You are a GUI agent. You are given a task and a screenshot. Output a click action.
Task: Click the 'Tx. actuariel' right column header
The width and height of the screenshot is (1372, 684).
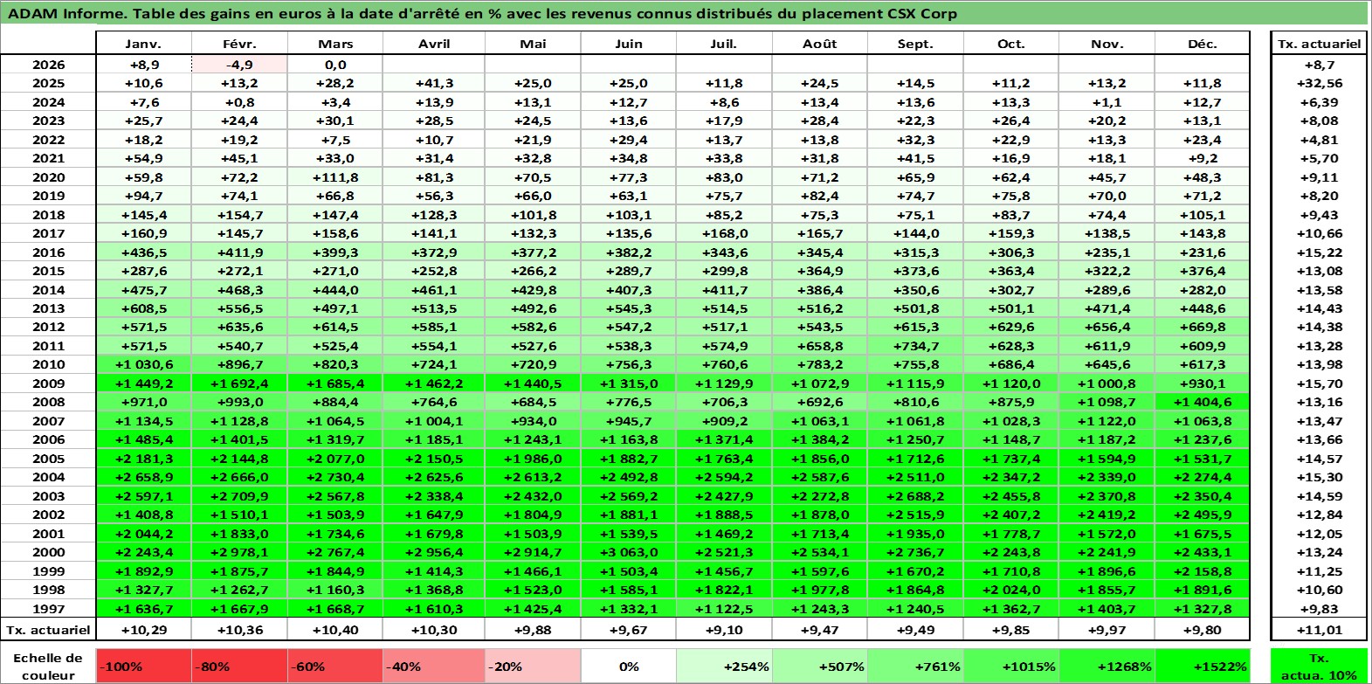pos(1320,44)
